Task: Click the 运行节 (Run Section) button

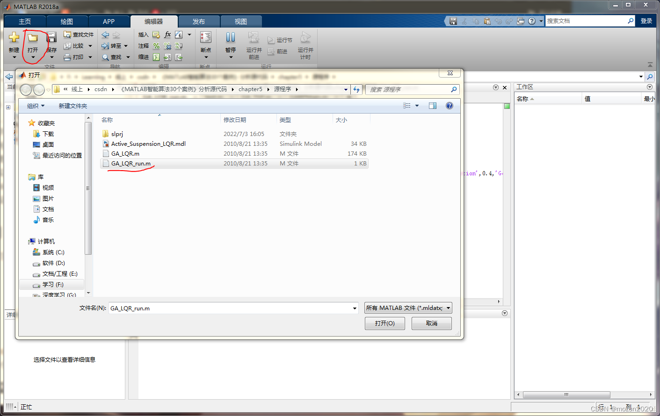Action: tap(280, 40)
